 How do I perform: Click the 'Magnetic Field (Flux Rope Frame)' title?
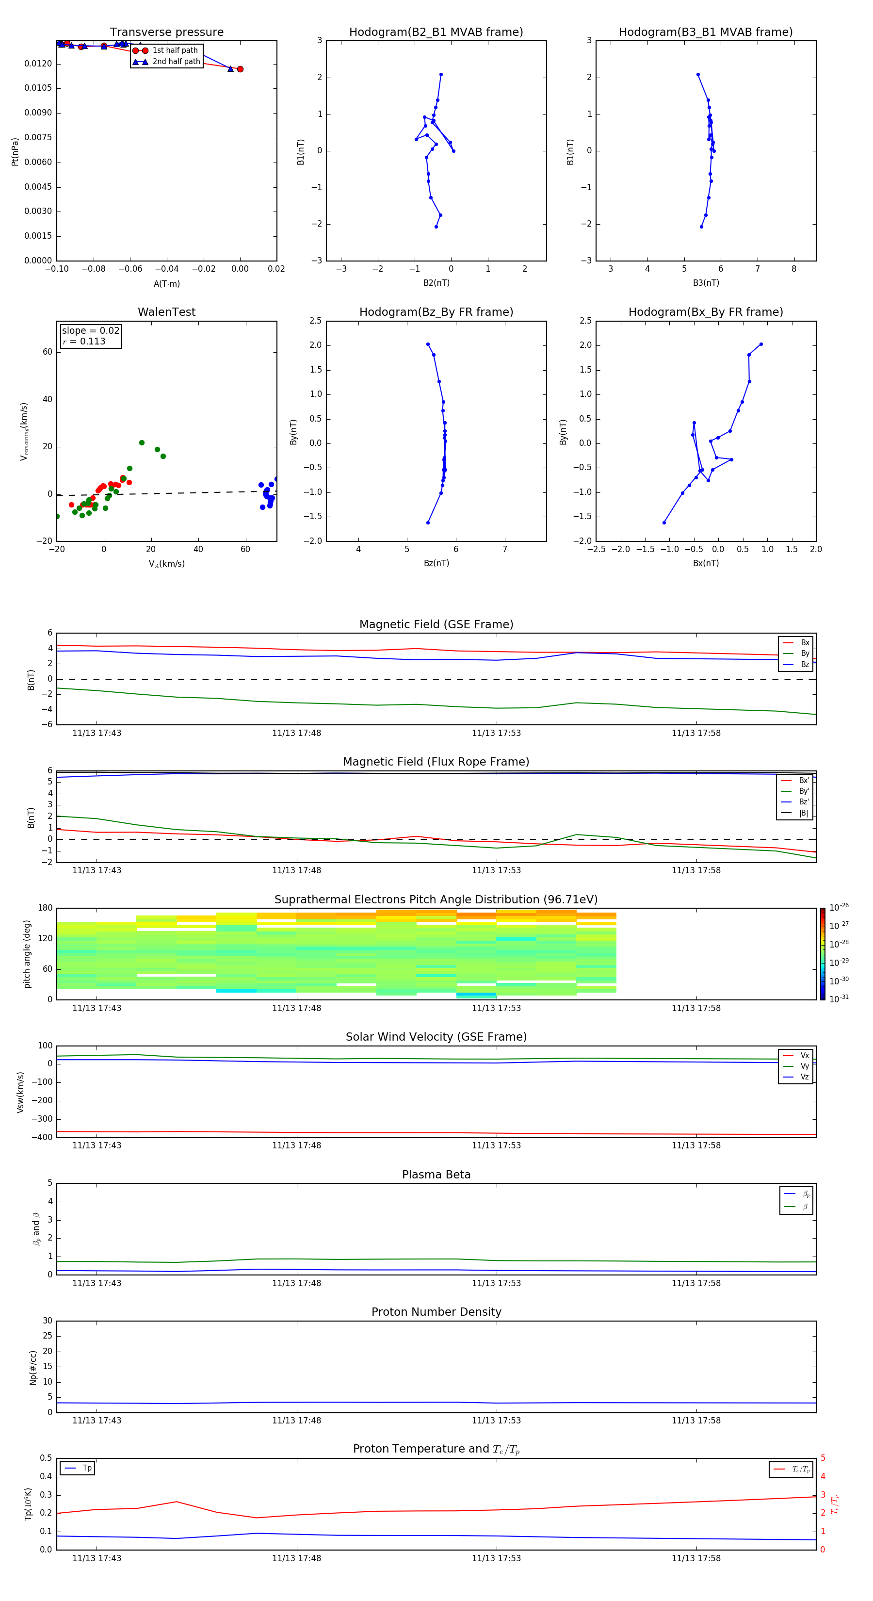[436, 762]
